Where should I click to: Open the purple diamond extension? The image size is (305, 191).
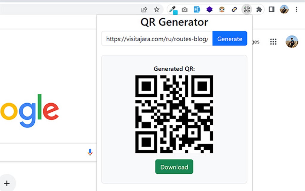pos(209,9)
